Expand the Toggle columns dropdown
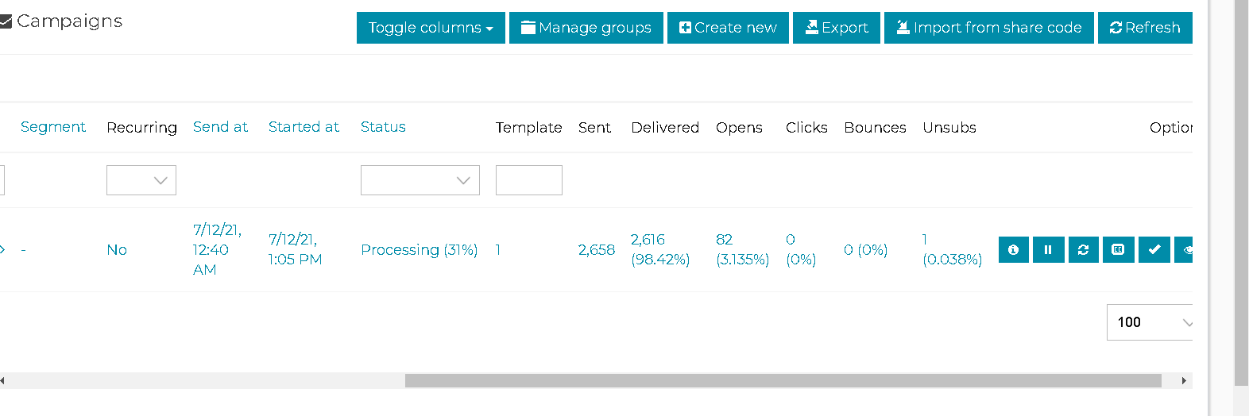Image resolution: width=1249 pixels, height=416 pixels. point(431,28)
